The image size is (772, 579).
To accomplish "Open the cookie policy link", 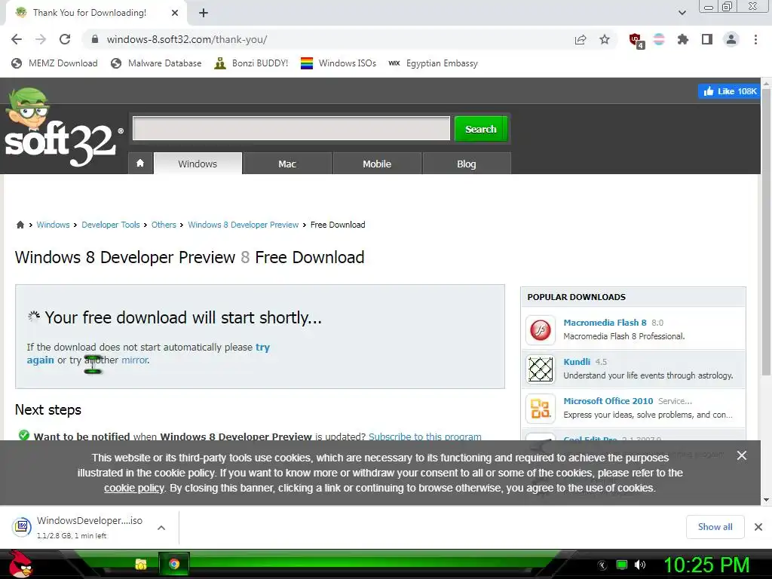I will (x=134, y=488).
